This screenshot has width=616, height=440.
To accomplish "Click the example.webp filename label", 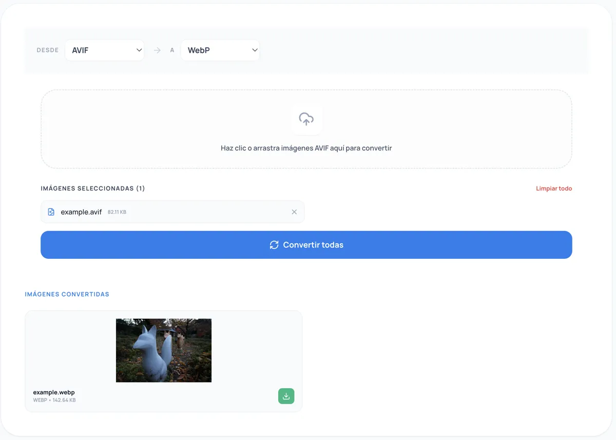I will click(54, 392).
